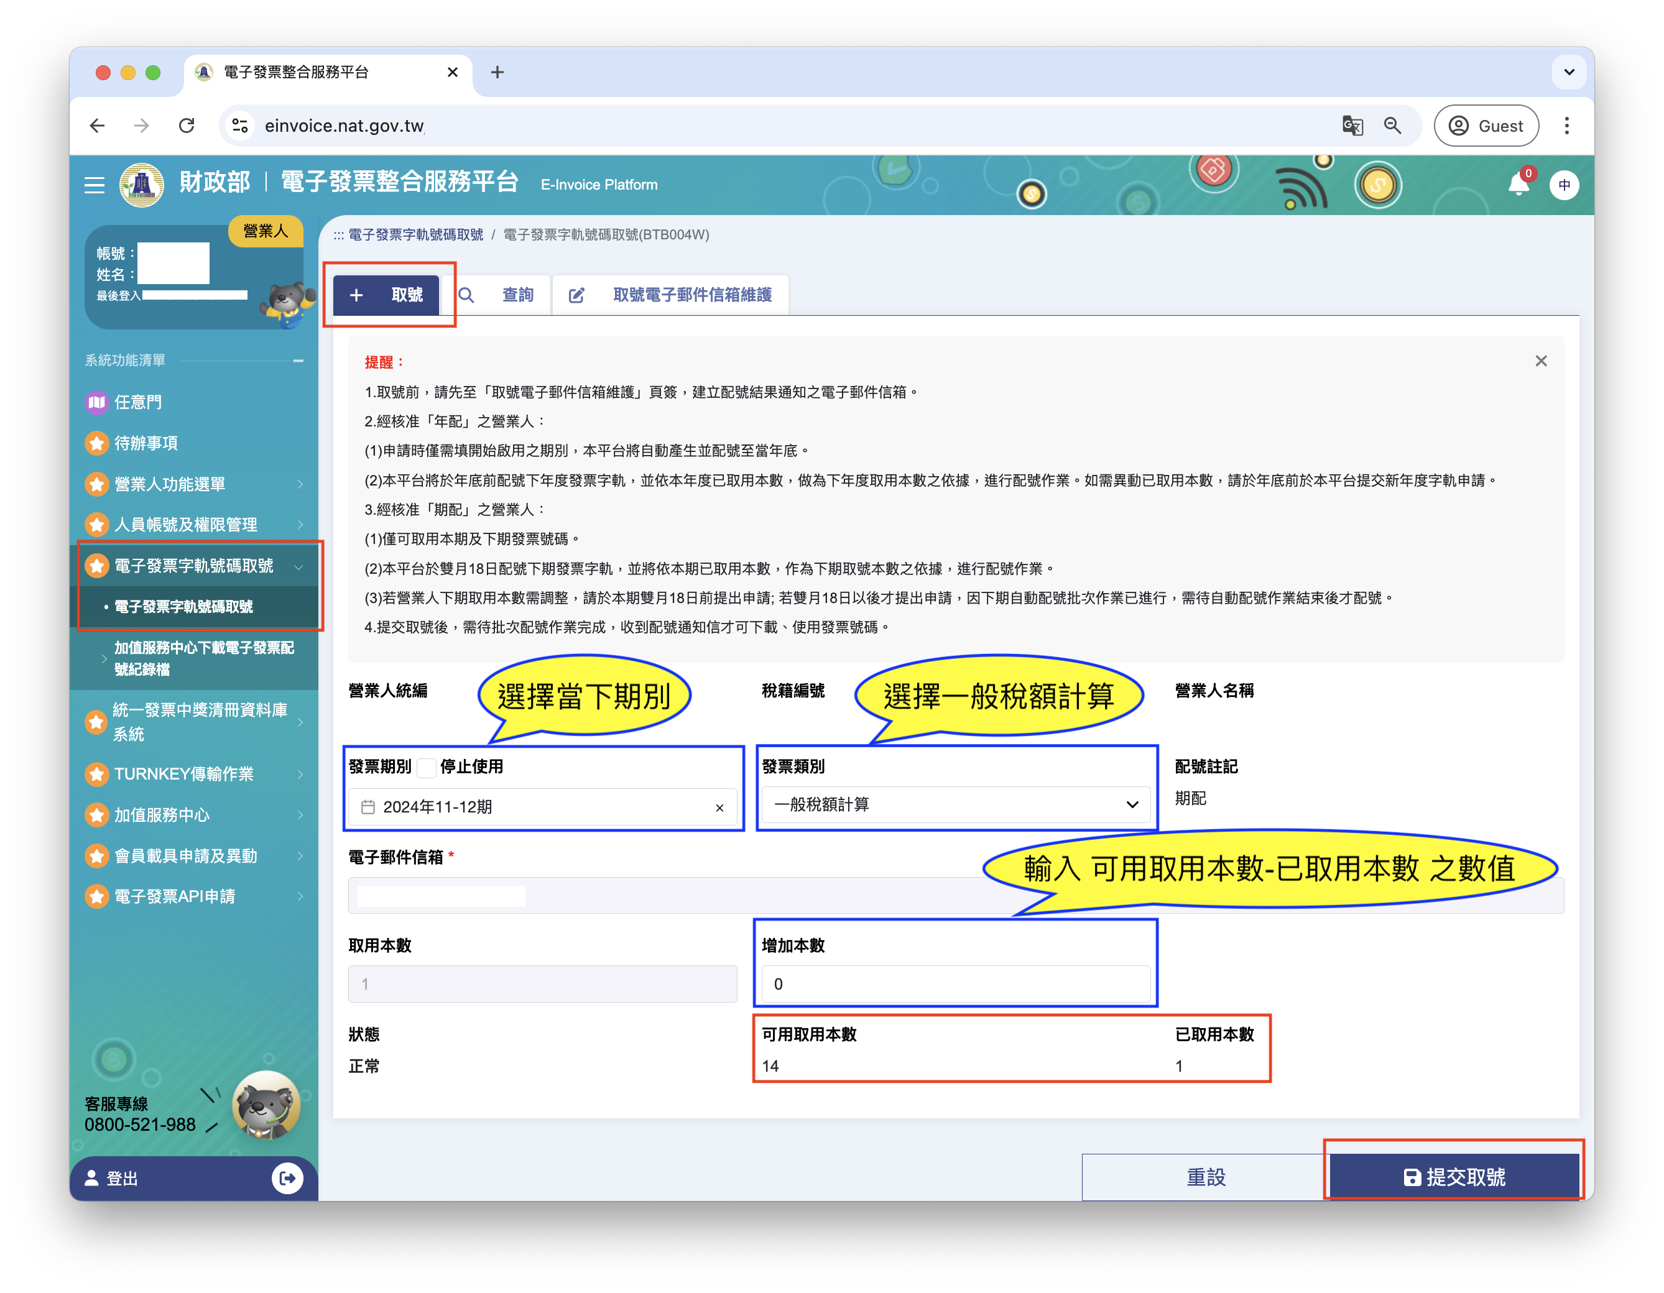Click the 可用取用本數 value 14
The height and width of the screenshot is (1293, 1664).
coord(770,1066)
